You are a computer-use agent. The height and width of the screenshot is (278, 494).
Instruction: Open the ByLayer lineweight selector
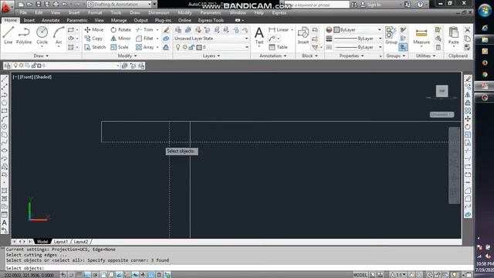click(x=357, y=39)
